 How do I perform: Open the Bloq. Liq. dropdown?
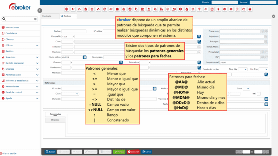point(243,69)
